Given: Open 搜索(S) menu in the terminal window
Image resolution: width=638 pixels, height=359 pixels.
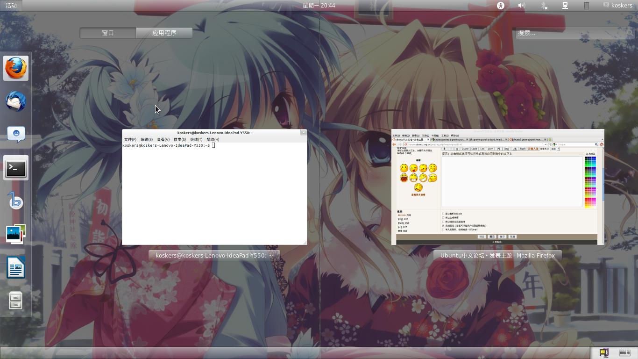Looking at the screenshot, I should [180, 139].
